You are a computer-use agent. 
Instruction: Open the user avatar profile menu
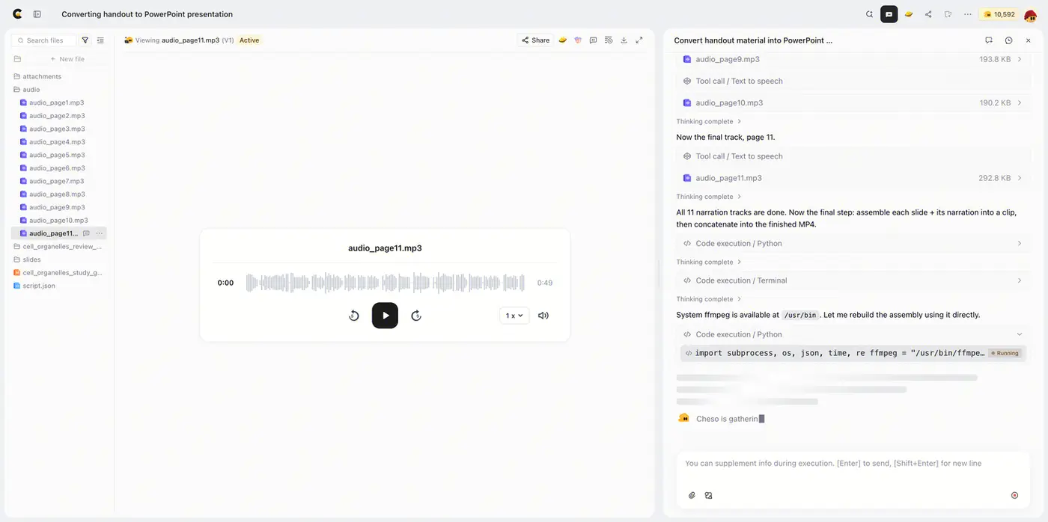click(x=1031, y=15)
